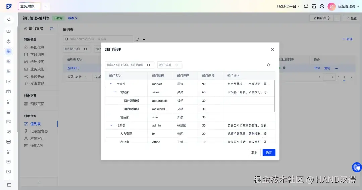Screen dimensions: 362x190
Task: Open the notification bell
Action: [306, 6]
